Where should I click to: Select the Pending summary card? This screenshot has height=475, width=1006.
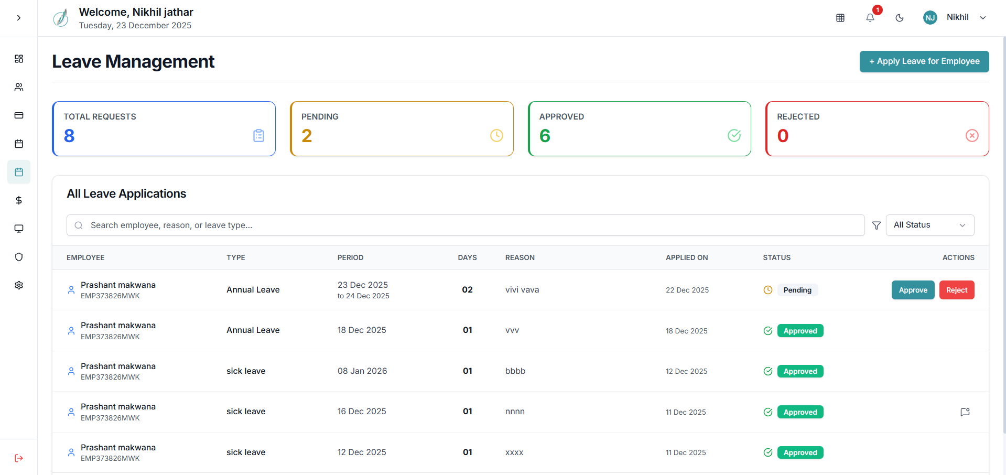coord(402,129)
